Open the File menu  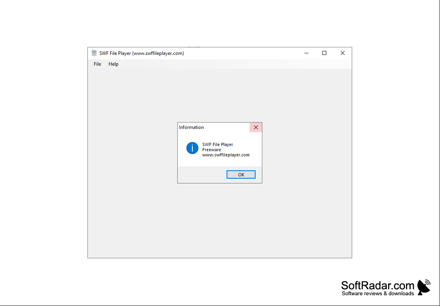[x=97, y=64]
